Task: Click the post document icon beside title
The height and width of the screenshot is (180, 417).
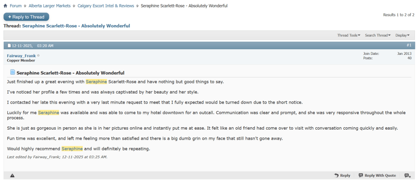Action: [13, 73]
